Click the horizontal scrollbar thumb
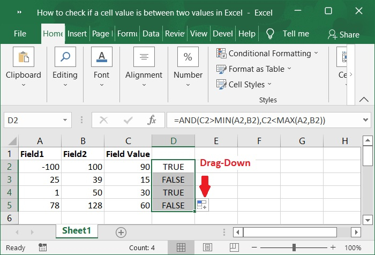 tap(290, 232)
